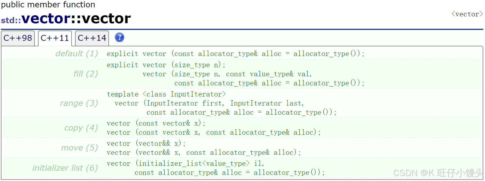Click 'vector (initializer_list<value_type> il,' line
This screenshot has height=181, width=485.
[x=186, y=163]
